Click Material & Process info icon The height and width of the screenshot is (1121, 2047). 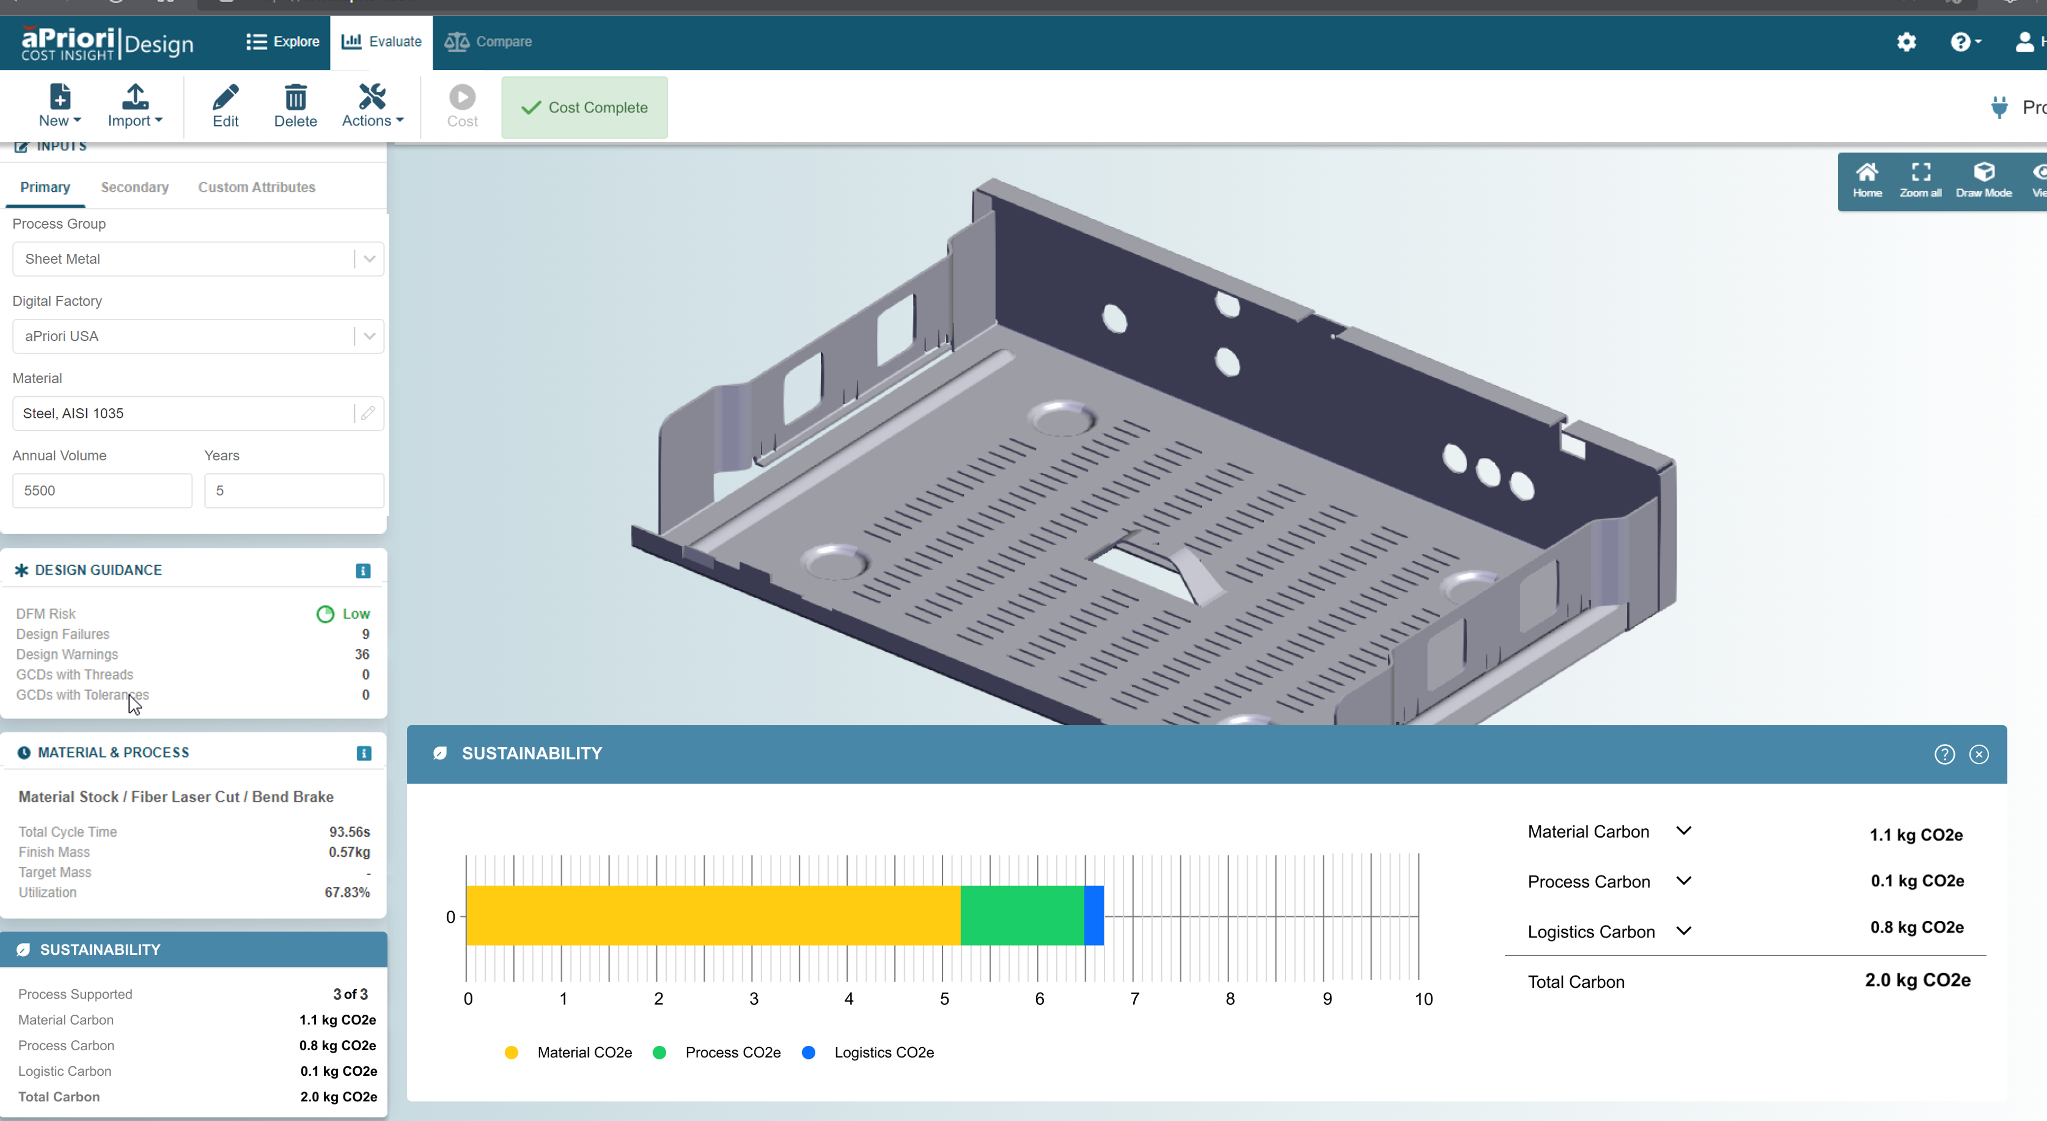(363, 753)
